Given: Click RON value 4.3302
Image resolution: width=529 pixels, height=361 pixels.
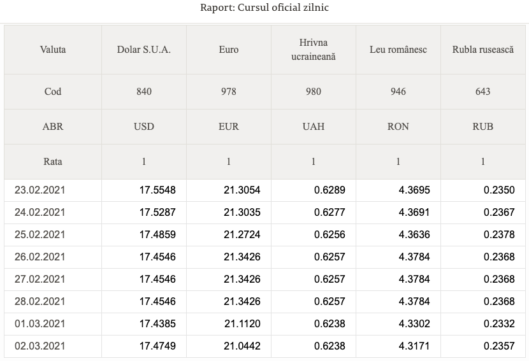Looking at the screenshot, I should pos(414,324).
